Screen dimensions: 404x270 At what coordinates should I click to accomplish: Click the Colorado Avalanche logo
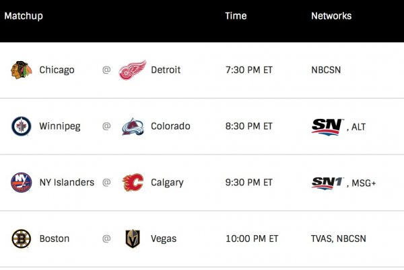tap(133, 126)
